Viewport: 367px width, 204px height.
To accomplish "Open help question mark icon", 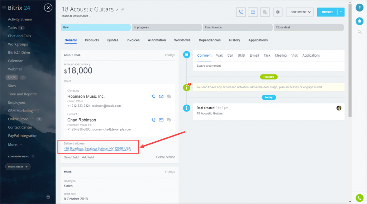I will click(x=359, y=8).
